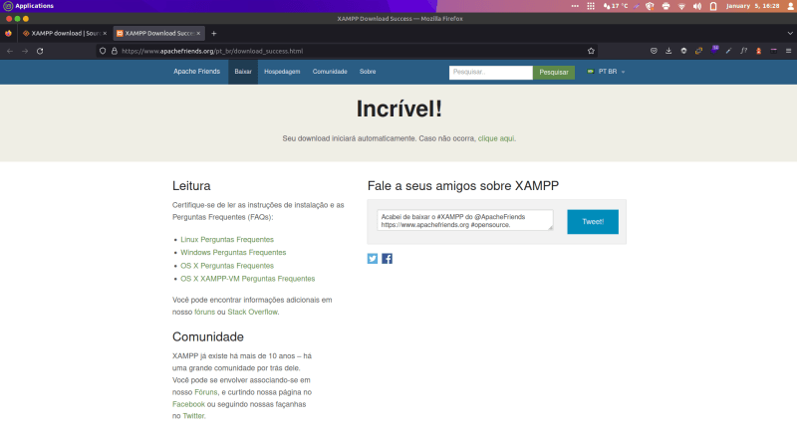This screenshot has height=433, width=797.
Task: Follow the 'clique aqui' download link
Action: (x=496, y=138)
